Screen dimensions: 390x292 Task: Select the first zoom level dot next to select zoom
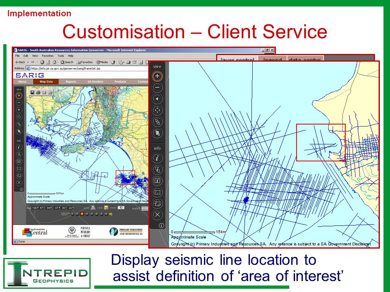tap(72, 214)
